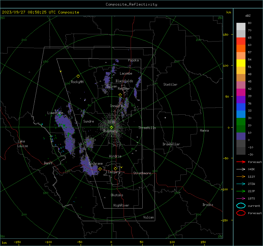Select the orange 111V arrow in legend

tap(241, 176)
